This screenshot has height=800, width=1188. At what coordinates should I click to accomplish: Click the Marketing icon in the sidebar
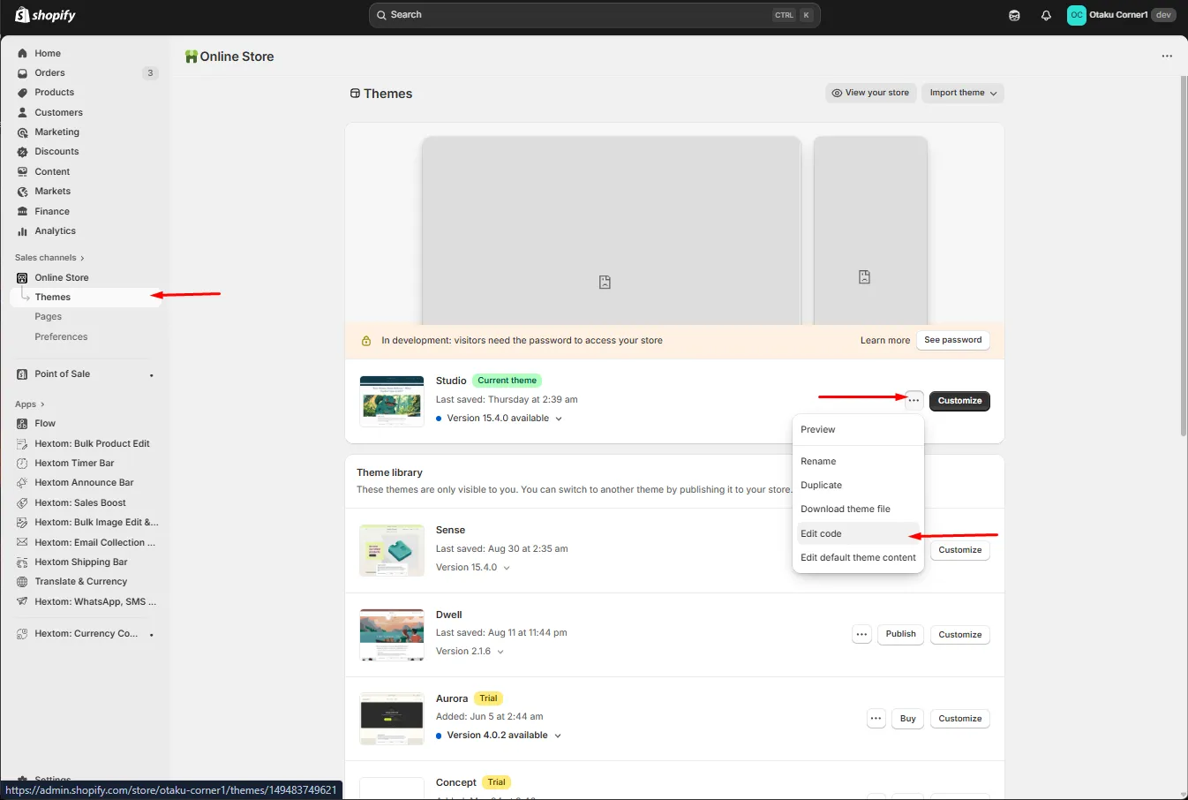(x=23, y=132)
